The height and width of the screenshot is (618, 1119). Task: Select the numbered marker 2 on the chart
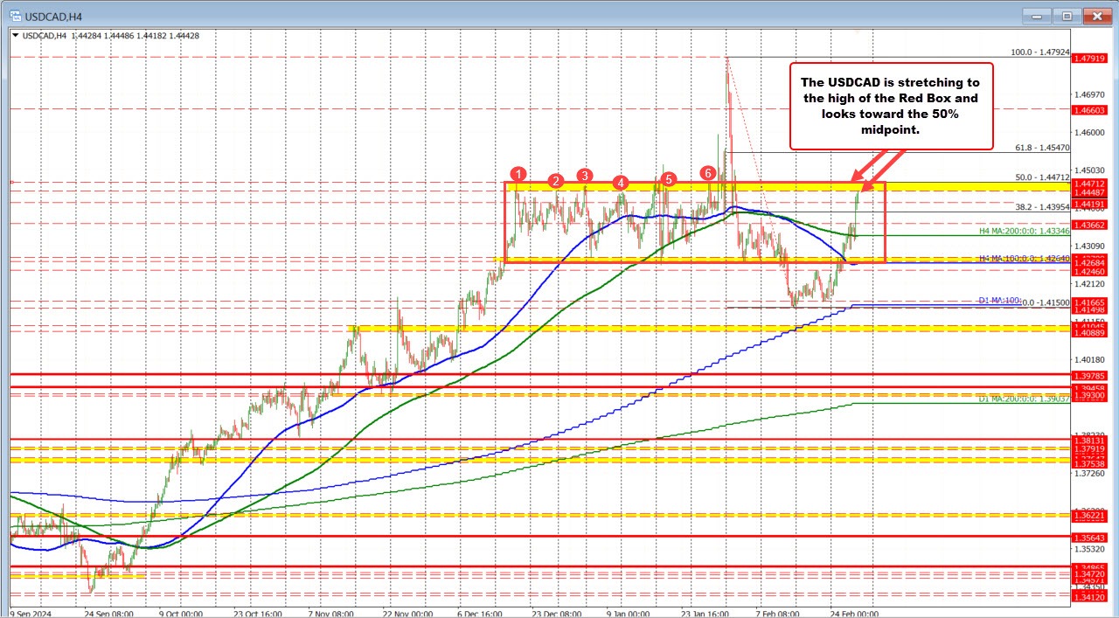555,181
